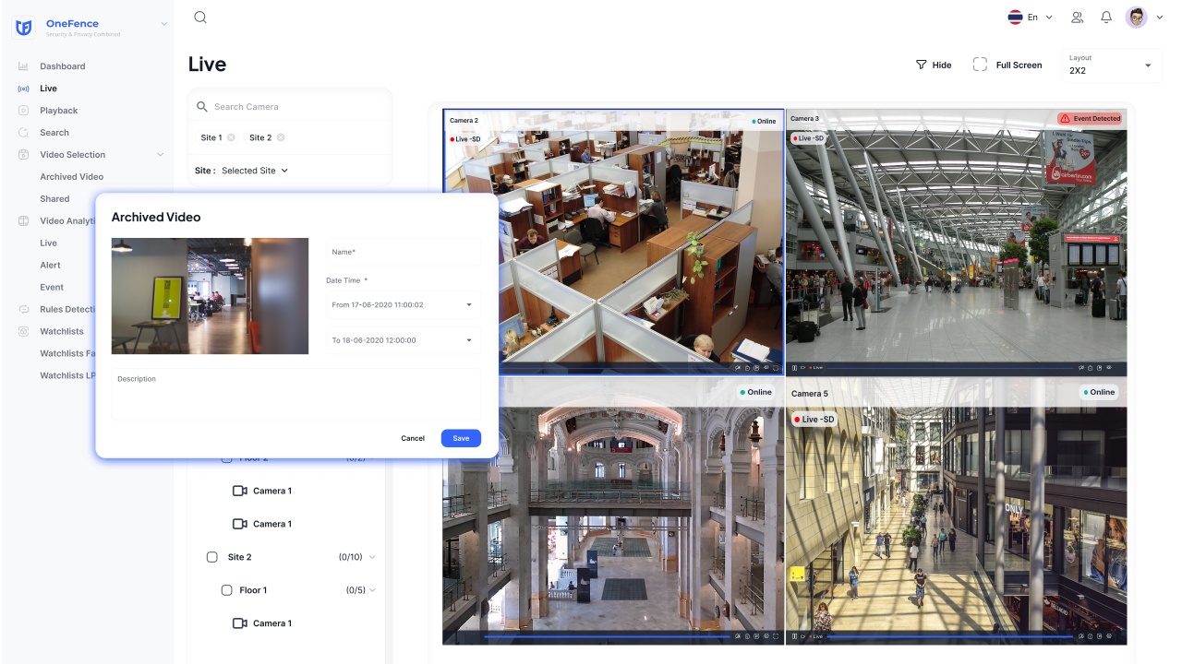The image size is (1182, 664).
Task: Remove the Site 2 filter chip
Action: click(281, 137)
